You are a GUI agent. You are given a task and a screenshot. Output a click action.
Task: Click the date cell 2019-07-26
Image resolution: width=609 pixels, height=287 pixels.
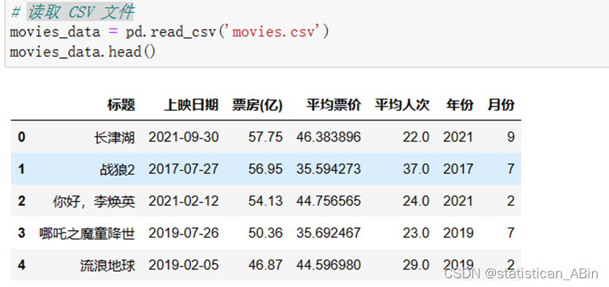184,233
